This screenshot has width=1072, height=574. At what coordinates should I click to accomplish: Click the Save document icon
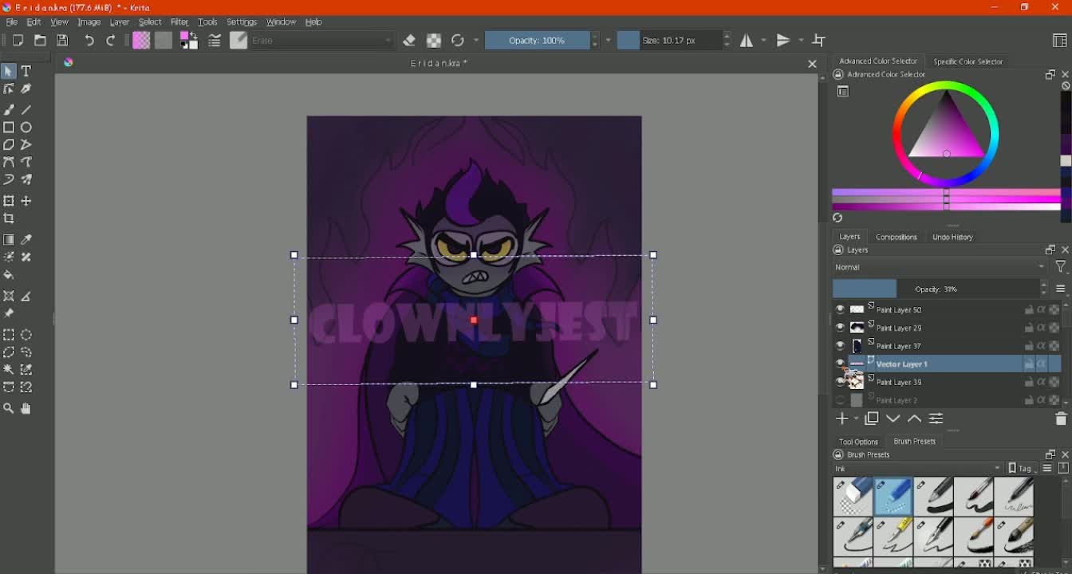pyautogui.click(x=62, y=41)
